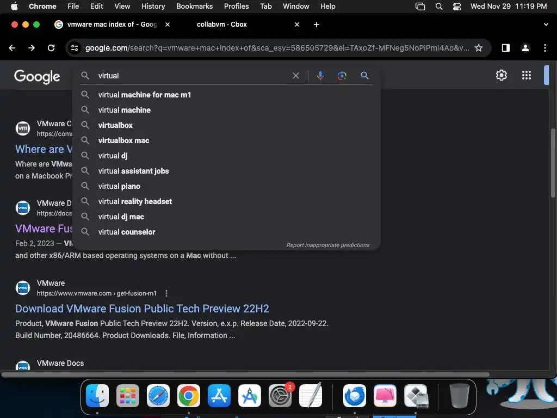Open the App Store from the Dock
The height and width of the screenshot is (418, 557).
[x=219, y=396]
